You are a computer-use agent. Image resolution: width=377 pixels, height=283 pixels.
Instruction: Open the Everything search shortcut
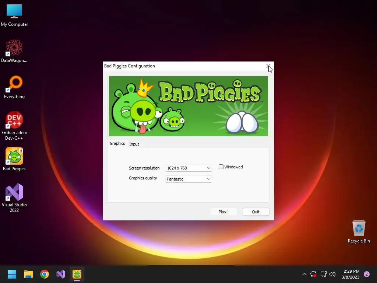click(x=14, y=87)
